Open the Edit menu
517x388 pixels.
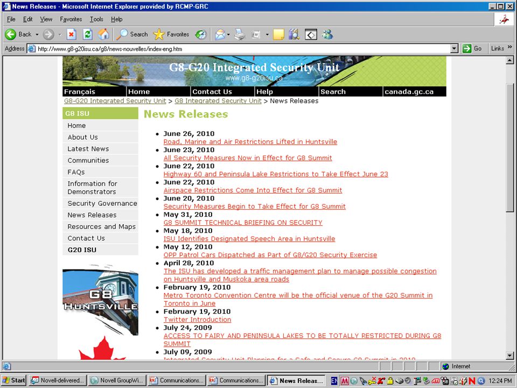click(x=27, y=19)
